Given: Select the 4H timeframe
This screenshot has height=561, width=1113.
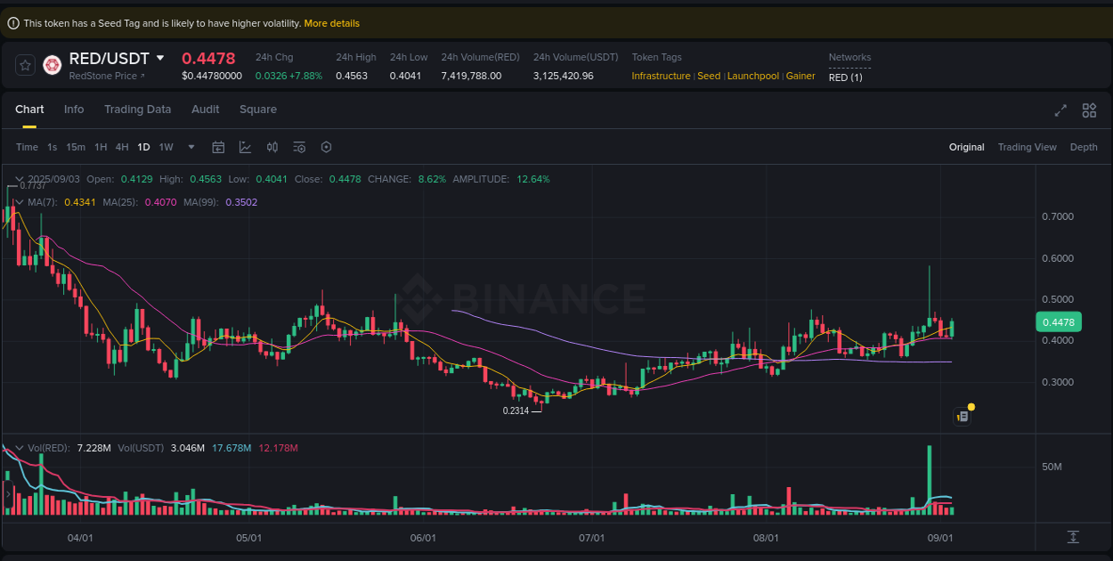Looking at the screenshot, I should [x=121, y=147].
